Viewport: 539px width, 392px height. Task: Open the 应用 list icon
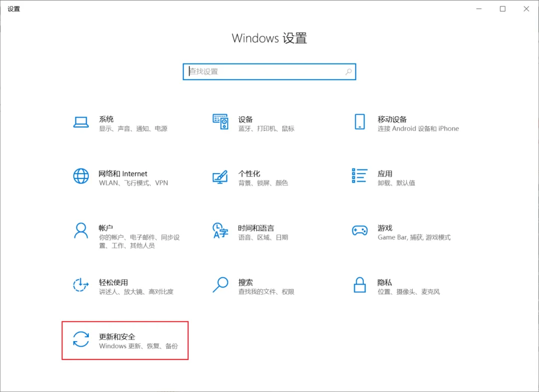pos(359,176)
